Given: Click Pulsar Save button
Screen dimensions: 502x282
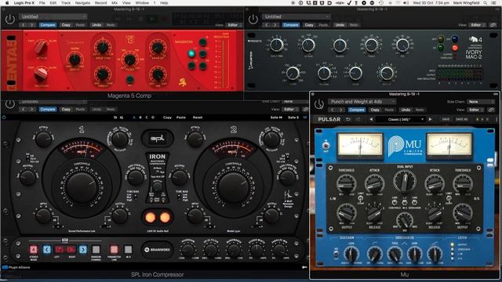Looking at the screenshot, I should [446, 119].
